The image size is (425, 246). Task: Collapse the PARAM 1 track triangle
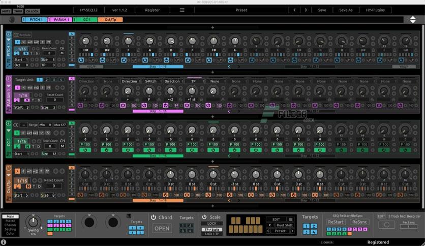coord(9,85)
